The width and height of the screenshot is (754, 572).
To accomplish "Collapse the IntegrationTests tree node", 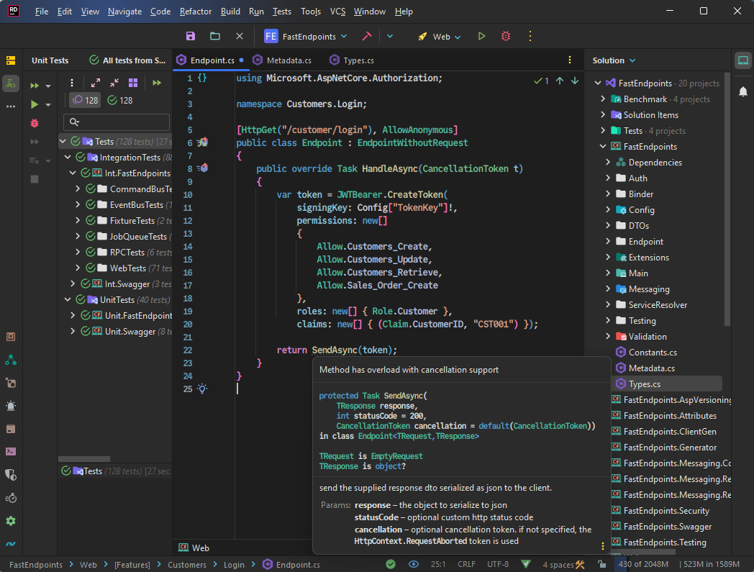I will tap(68, 157).
